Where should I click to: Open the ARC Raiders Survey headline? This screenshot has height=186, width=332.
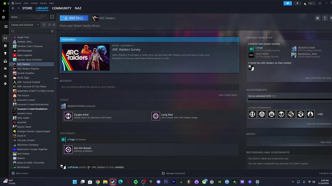coord(126,50)
